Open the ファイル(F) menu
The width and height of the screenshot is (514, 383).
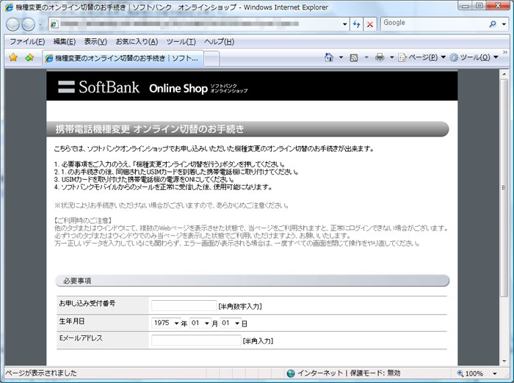tap(27, 42)
